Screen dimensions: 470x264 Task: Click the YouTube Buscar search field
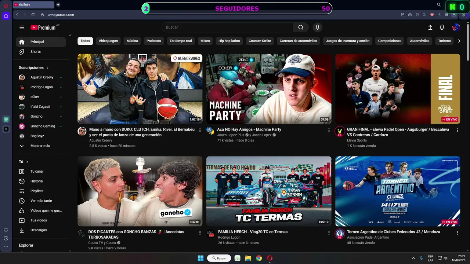228,27
